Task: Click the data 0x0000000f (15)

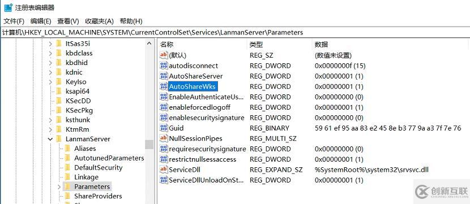Action: 340,66
